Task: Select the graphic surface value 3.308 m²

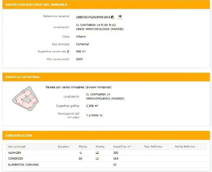Action: coord(92,106)
